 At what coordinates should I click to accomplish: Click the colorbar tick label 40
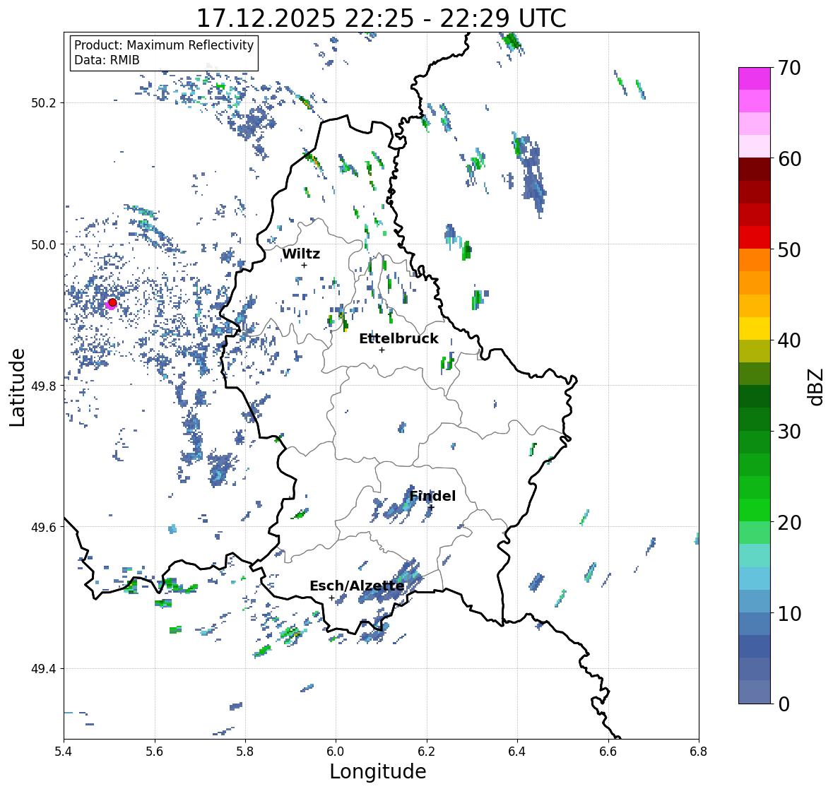tap(789, 340)
